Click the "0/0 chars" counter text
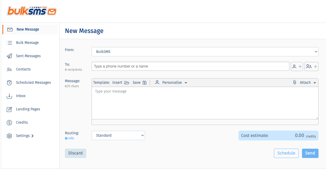The width and height of the screenshot is (326, 171). point(72,86)
